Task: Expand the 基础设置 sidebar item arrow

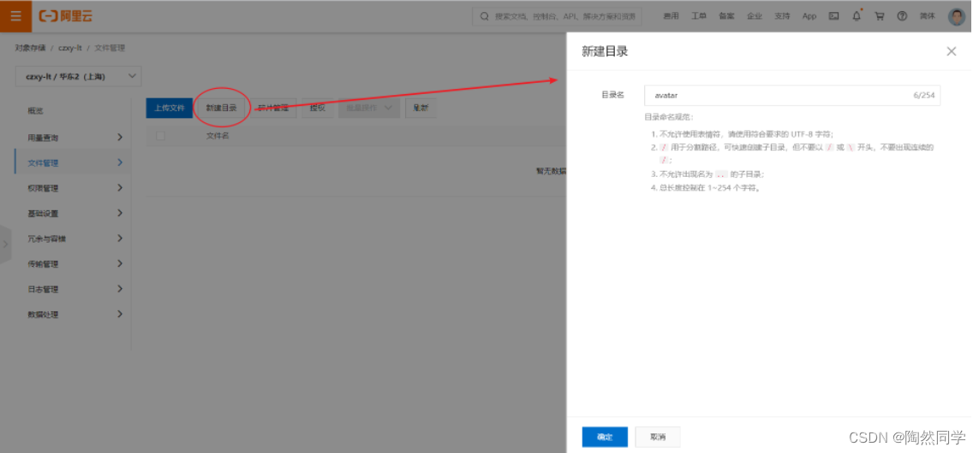Action: point(120,213)
